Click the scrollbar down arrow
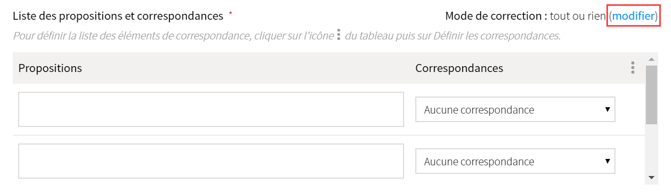Viewport: 671px width, 192px height. coord(651,177)
